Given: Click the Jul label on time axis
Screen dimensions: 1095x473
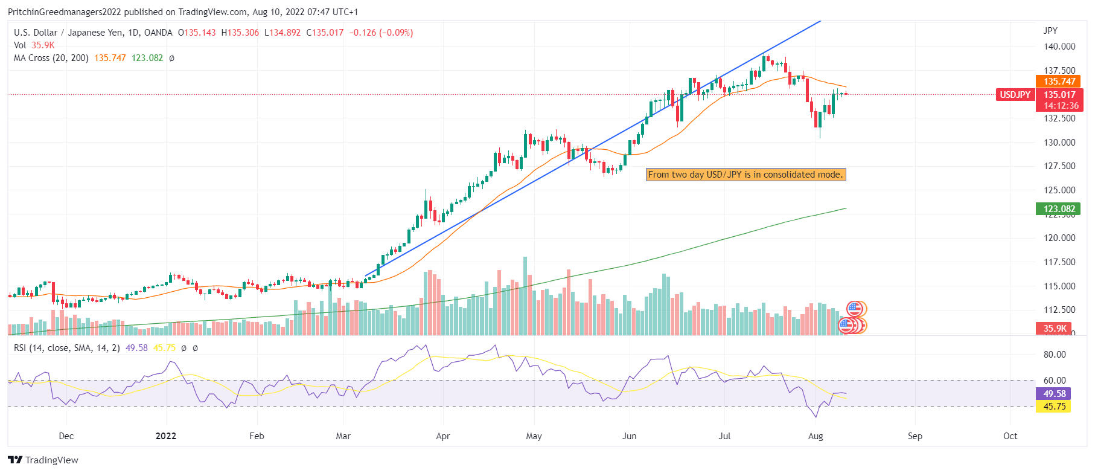Looking at the screenshot, I should (x=724, y=436).
